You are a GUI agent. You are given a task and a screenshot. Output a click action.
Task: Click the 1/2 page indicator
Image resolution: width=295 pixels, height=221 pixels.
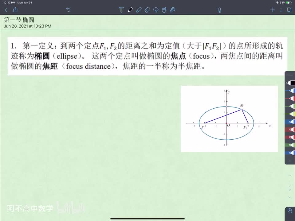pos(290,186)
